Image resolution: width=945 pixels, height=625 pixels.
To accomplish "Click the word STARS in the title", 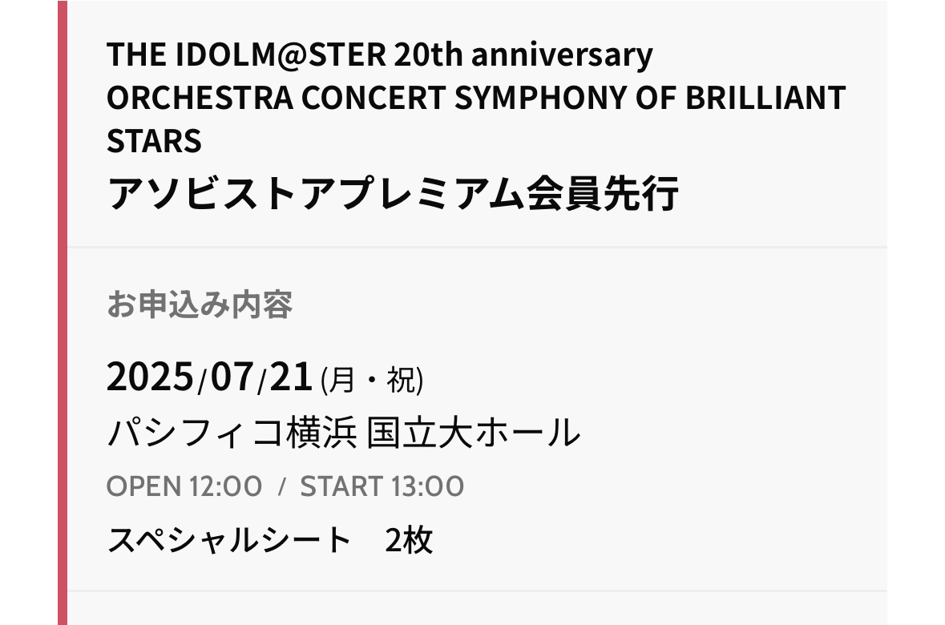I will coord(154,141).
